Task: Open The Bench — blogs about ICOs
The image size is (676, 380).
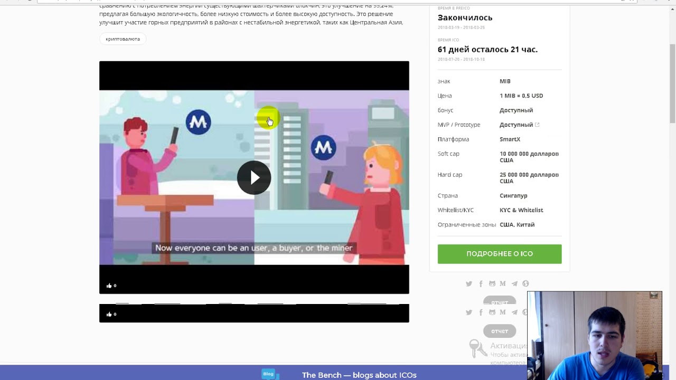Action: pyautogui.click(x=359, y=375)
